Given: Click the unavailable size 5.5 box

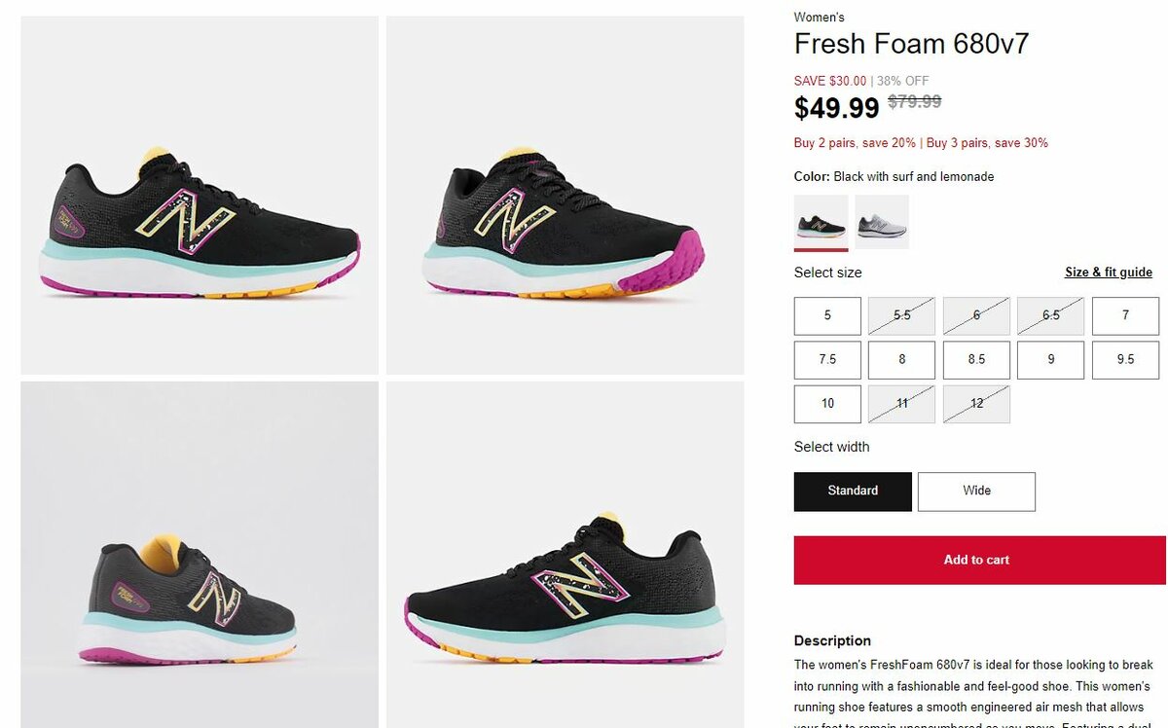Looking at the screenshot, I should pyautogui.click(x=901, y=316).
